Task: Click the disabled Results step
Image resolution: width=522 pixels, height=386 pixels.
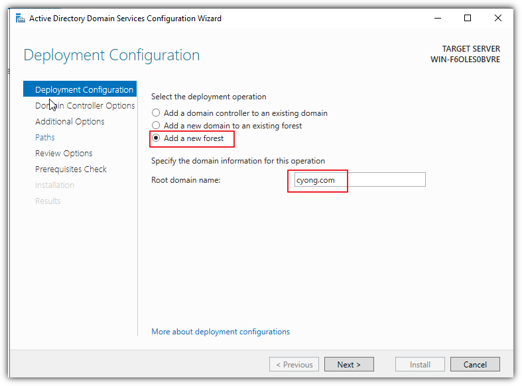Action: [48, 201]
